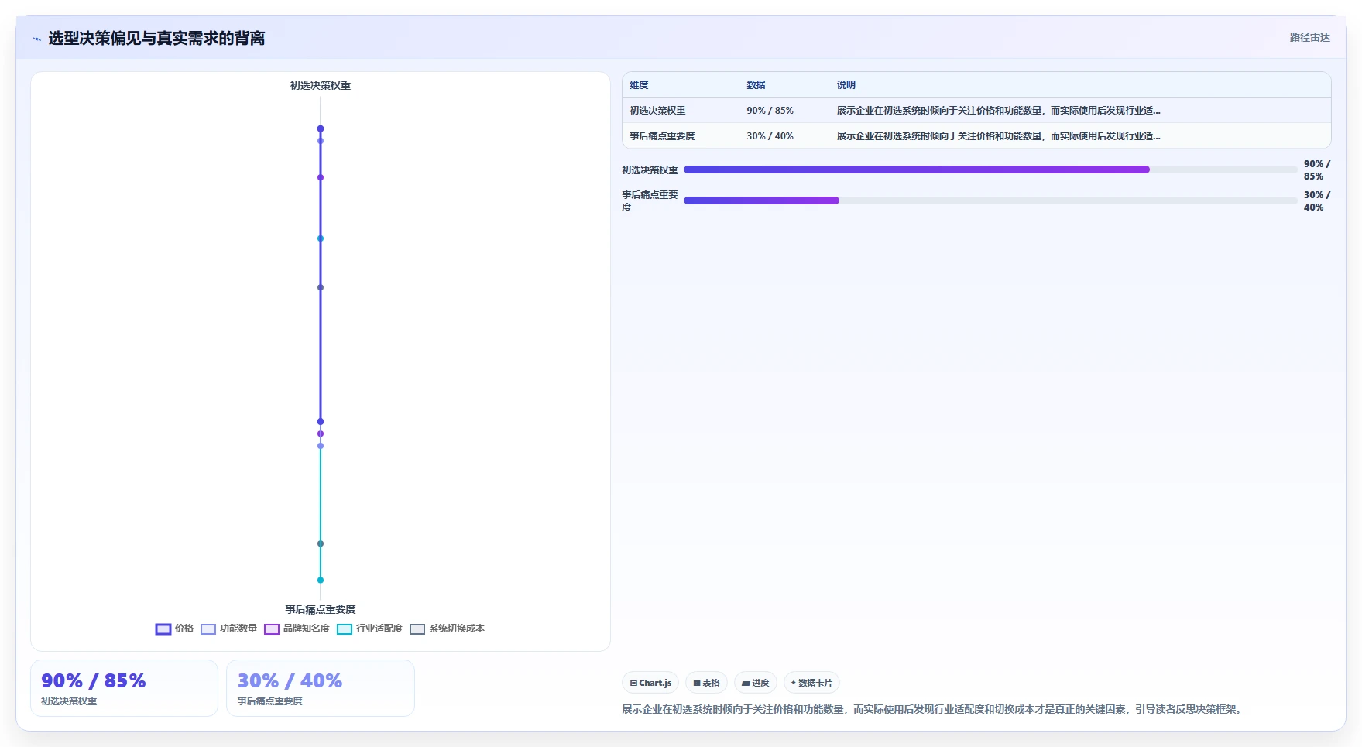Select the 进度 tag chip
The width and height of the screenshot is (1362, 747).
click(x=756, y=683)
